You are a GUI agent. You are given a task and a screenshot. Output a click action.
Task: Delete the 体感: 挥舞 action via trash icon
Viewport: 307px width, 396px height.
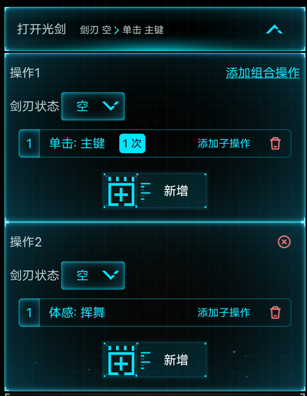(x=275, y=312)
